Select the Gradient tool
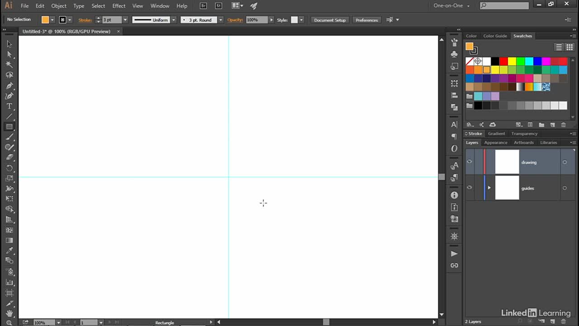The height and width of the screenshot is (326, 579). tap(9, 240)
